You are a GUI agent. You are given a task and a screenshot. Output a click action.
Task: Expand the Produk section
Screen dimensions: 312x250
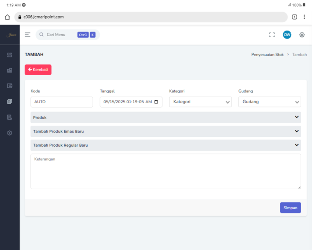[166, 118]
